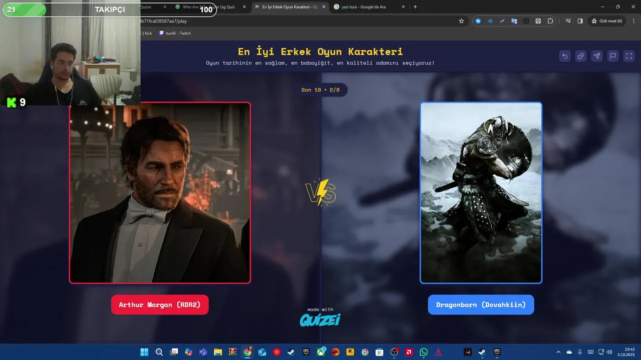Open Chrome three-dot menu
641x360 pixels.
click(632, 21)
